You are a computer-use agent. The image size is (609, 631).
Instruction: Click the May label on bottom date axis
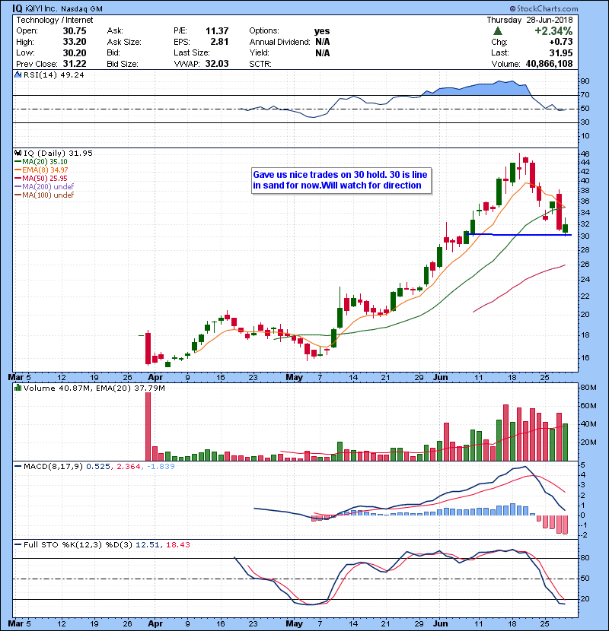[x=294, y=623]
